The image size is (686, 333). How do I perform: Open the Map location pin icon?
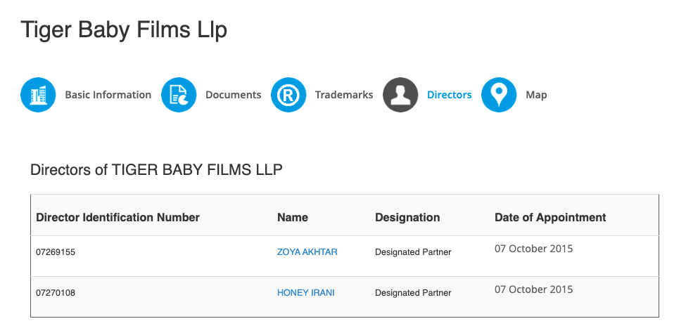pyautogui.click(x=499, y=95)
